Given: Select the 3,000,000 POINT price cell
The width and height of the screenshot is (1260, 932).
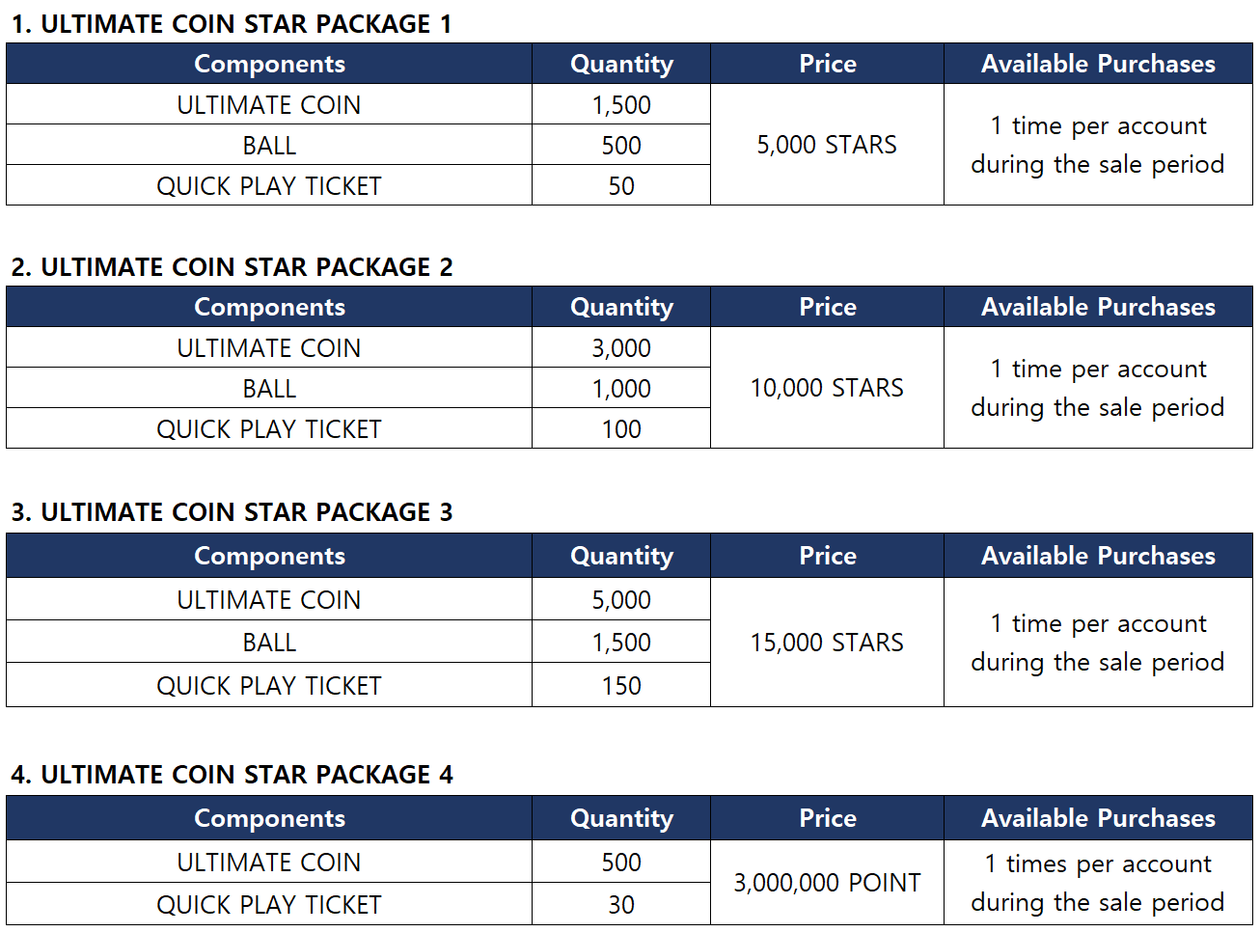Looking at the screenshot, I should coord(827,883).
